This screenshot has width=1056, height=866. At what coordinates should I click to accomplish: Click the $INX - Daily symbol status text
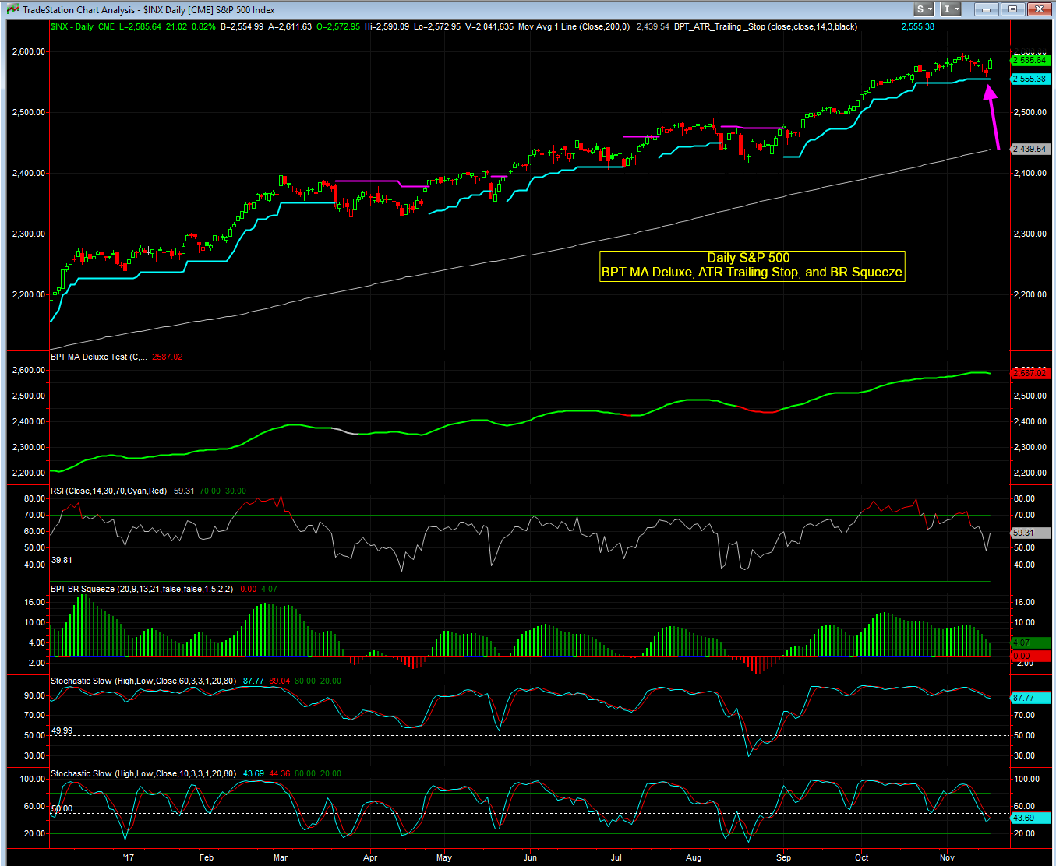[x=72, y=26]
